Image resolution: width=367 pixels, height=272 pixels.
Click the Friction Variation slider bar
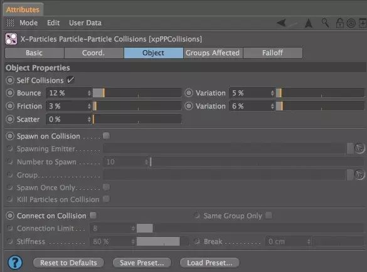[x=320, y=106]
